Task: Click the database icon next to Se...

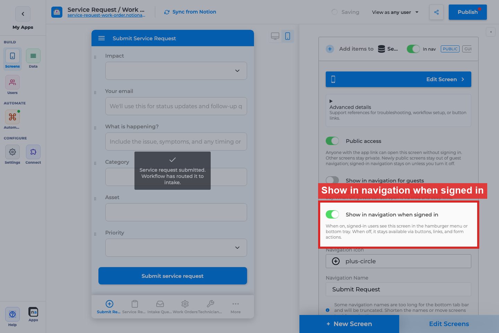Action: coord(381,49)
